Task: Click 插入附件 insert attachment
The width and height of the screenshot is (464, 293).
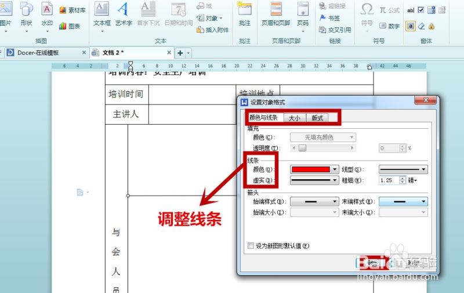Action: coord(213,30)
